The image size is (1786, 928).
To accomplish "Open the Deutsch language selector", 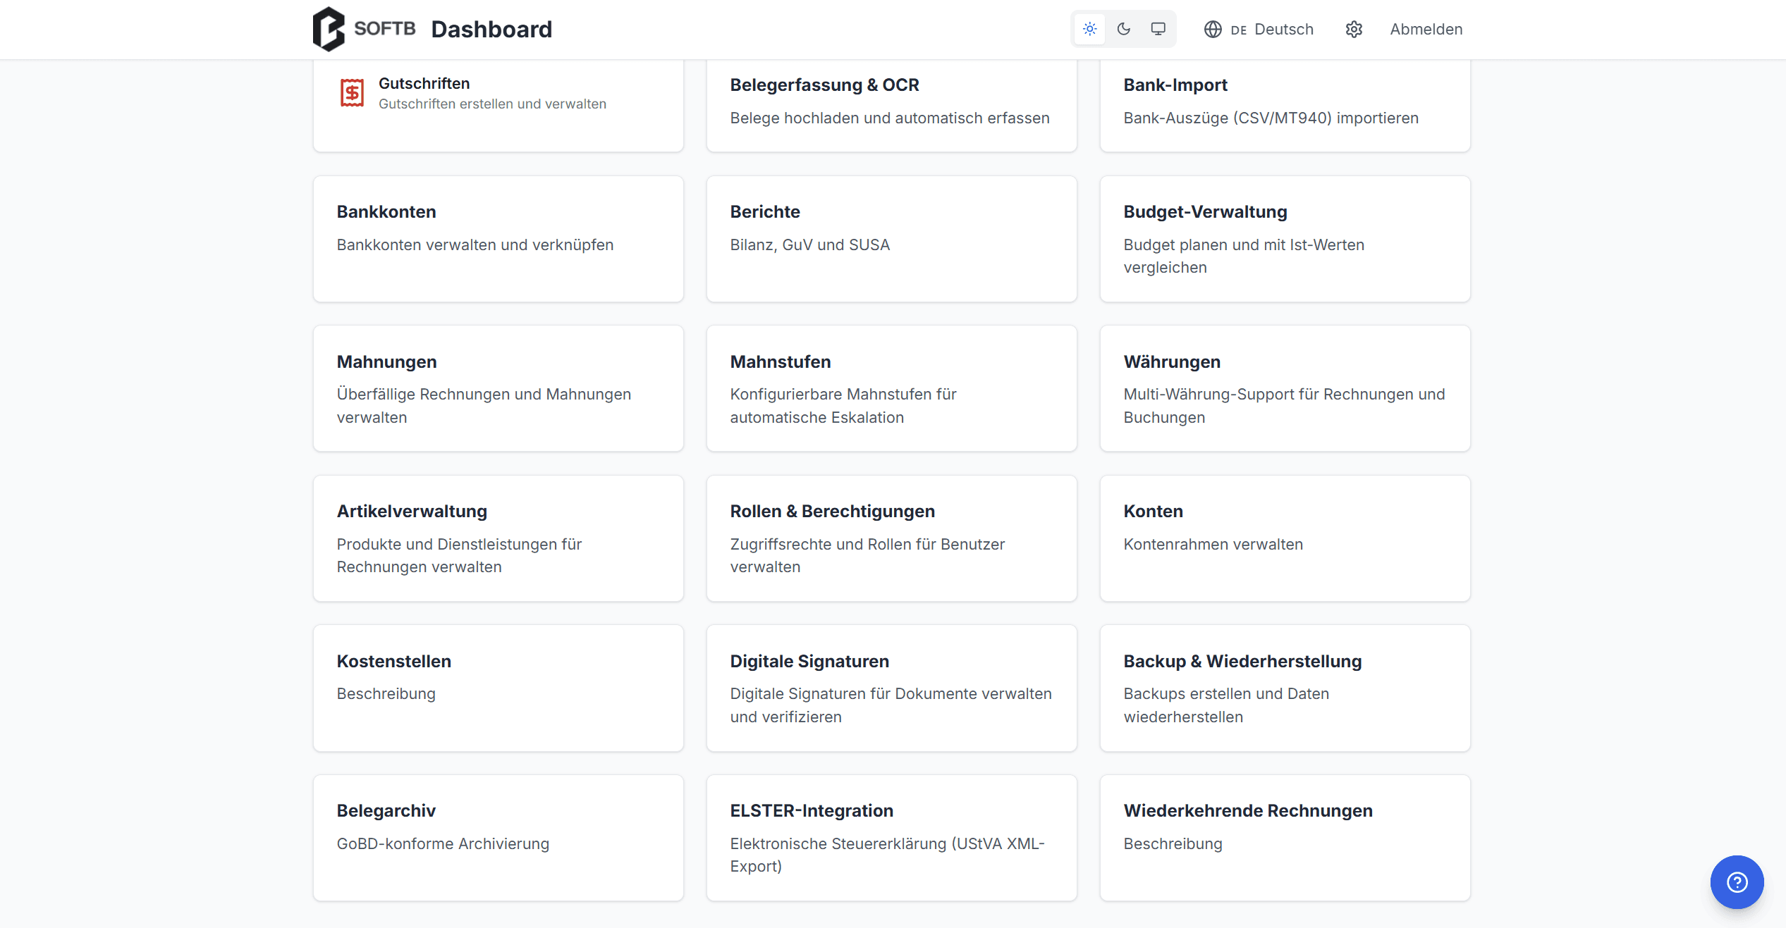I will pos(1271,30).
